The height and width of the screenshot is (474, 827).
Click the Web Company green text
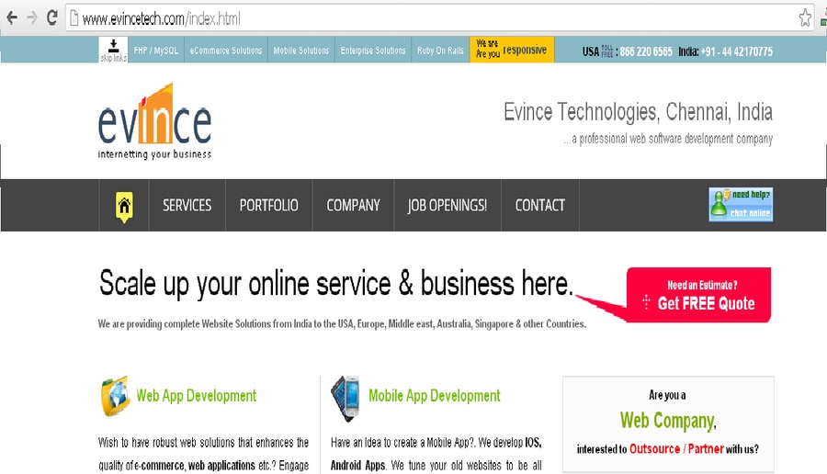click(x=668, y=421)
